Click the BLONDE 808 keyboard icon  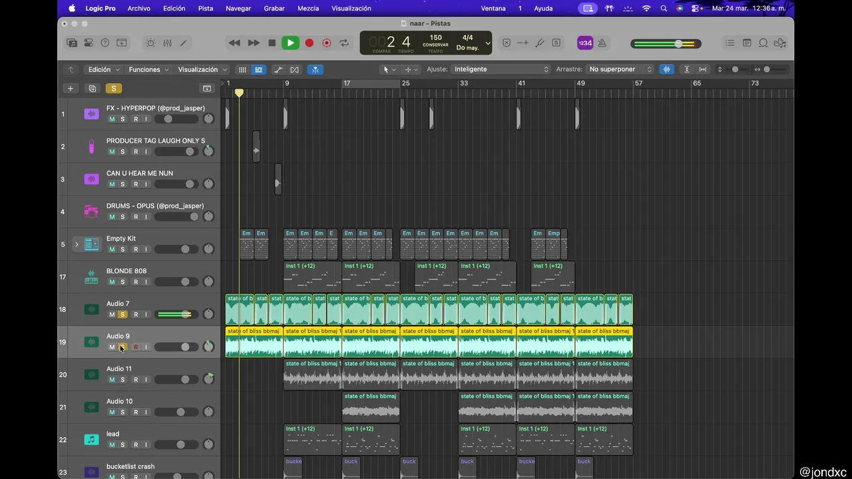click(91, 277)
